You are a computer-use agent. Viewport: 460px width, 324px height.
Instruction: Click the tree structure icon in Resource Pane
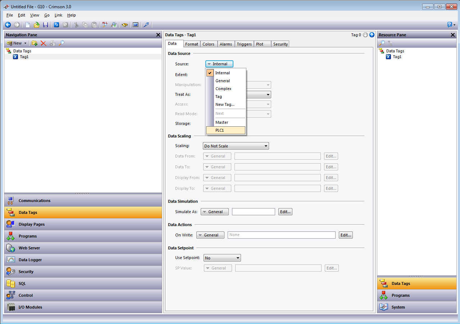tap(390, 43)
